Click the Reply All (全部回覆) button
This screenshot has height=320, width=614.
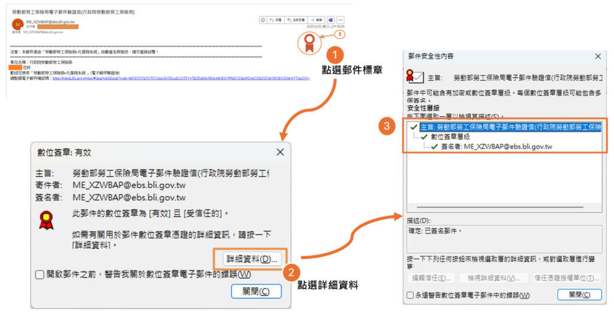[295, 20]
